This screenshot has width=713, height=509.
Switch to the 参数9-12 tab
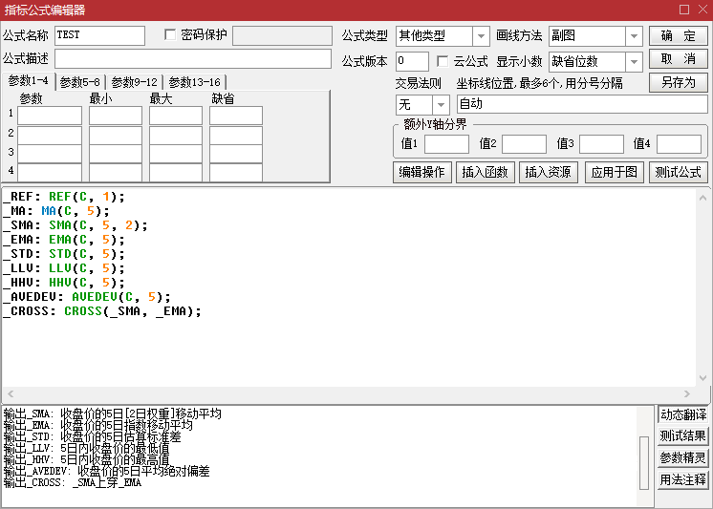click(x=134, y=82)
